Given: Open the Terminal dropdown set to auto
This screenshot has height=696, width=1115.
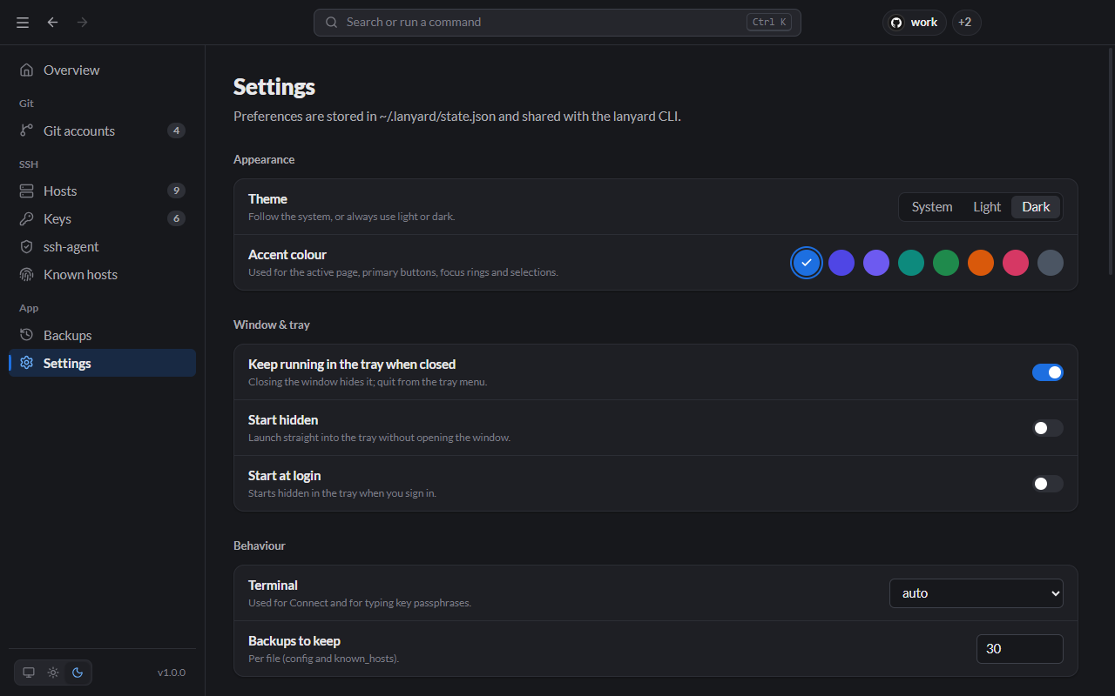Looking at the screenshot, I should coord(976,593).
